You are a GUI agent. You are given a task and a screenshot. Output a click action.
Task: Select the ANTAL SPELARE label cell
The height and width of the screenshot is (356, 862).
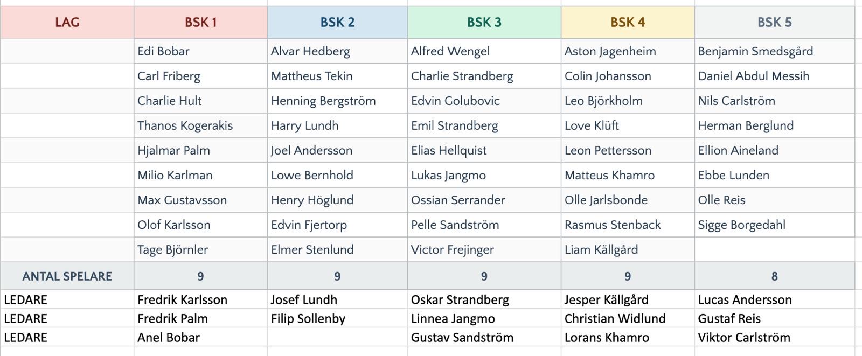coord(67,276)
